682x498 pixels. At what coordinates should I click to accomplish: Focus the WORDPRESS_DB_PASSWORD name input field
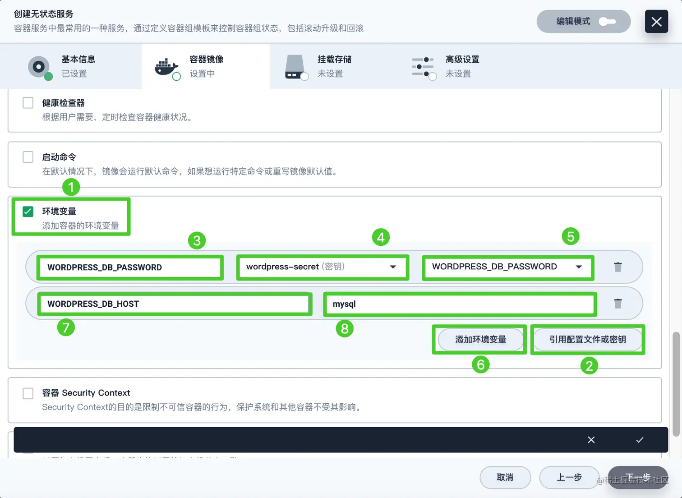coord(130,267)
